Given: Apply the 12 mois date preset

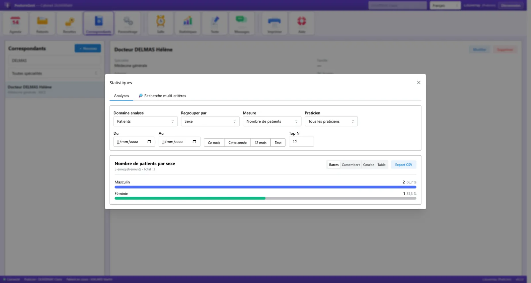Looking at the screenshot, I should click(x=261, y=143).
